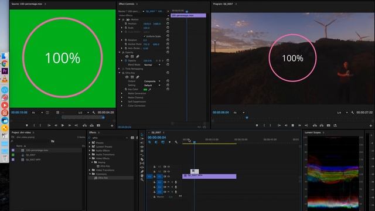The width and height of the screenshot is (375, 211).
Task: Toggle V1 track output eye icon
Action: [x=169, y=176]
